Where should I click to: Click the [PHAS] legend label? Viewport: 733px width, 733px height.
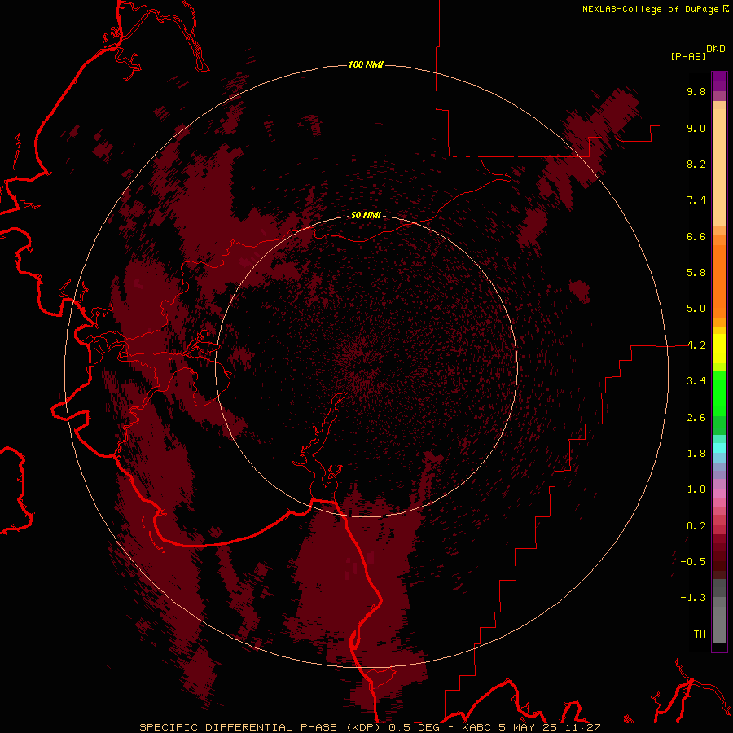click(x=688, y=56)
